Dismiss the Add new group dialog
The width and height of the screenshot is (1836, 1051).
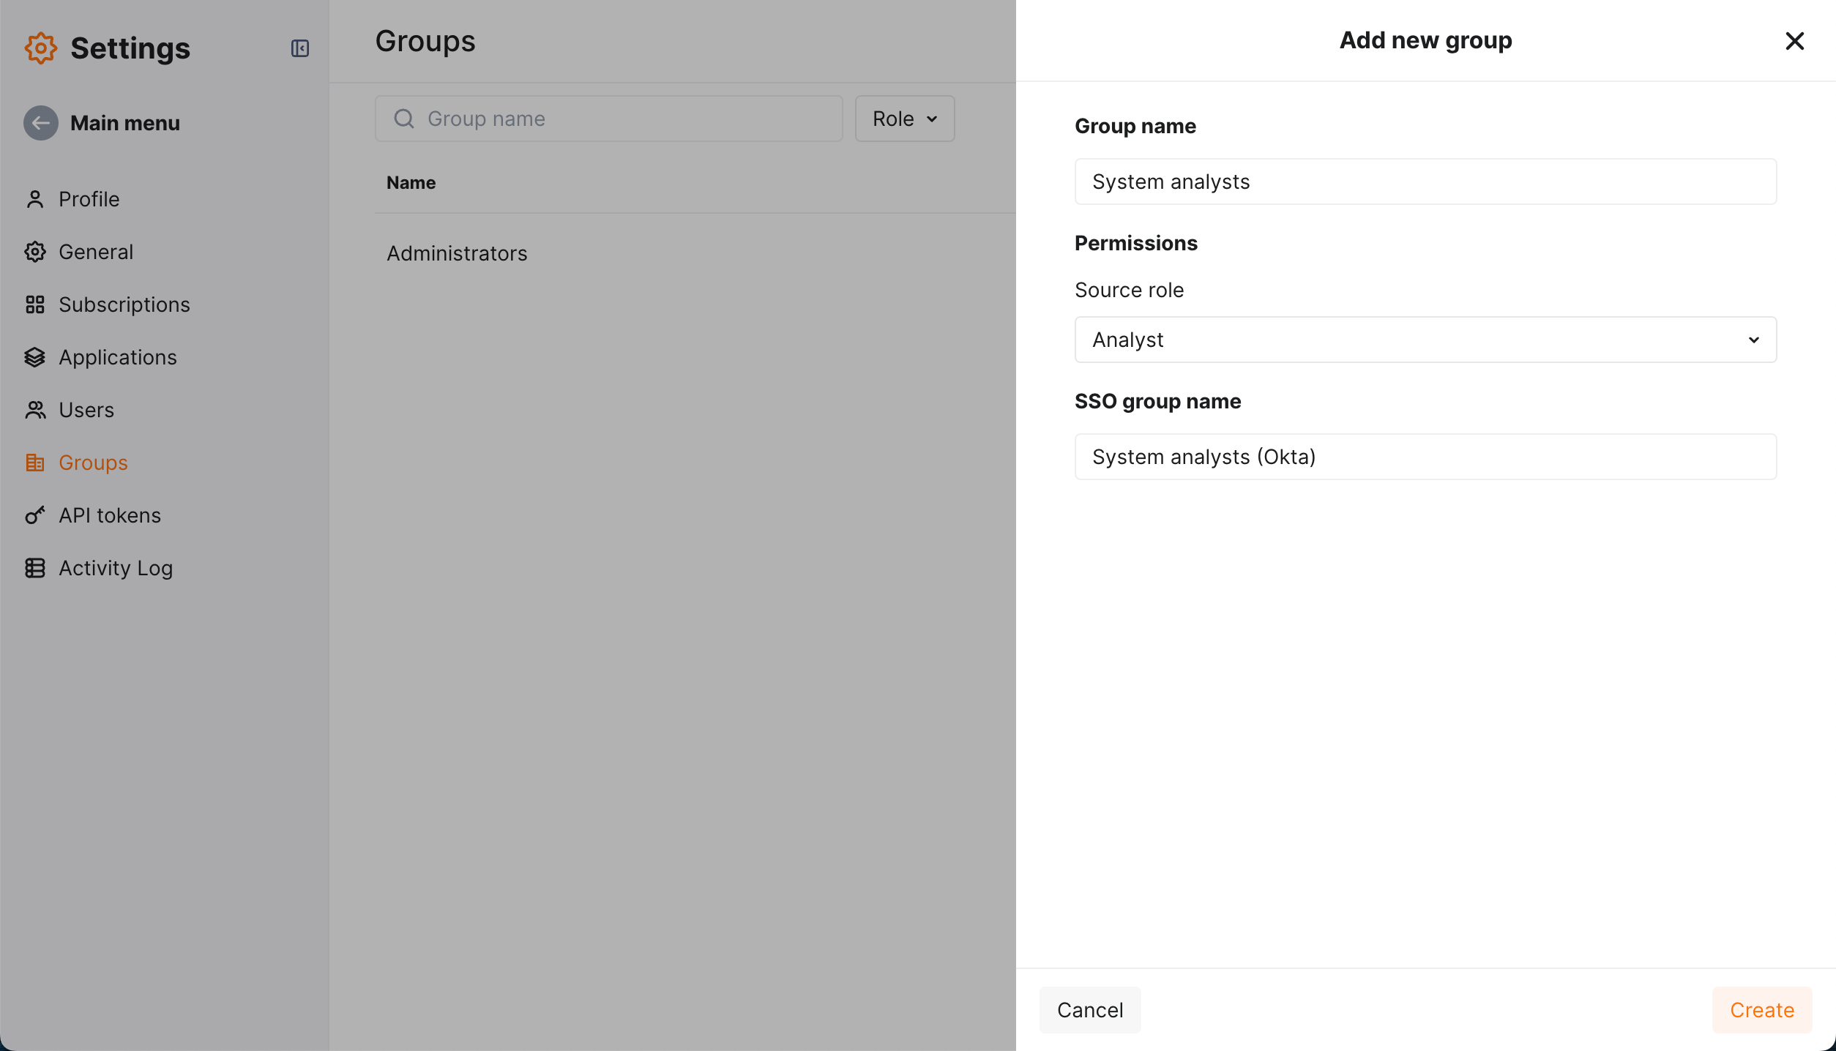1795,41
